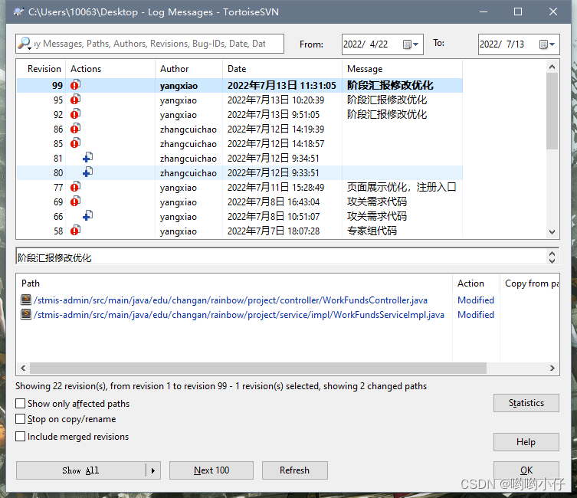This screenshot has width=577, height=498.
Task: Click the Help button
Action: click(x=526, y=442)
